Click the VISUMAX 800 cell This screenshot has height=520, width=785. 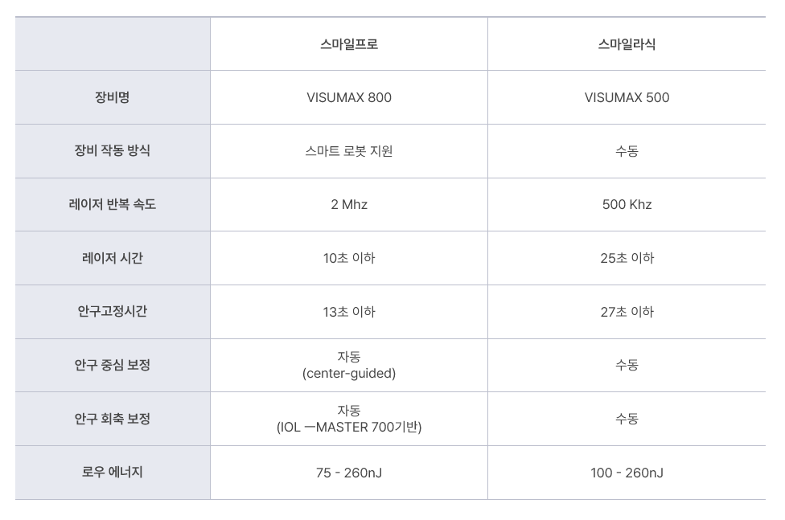tap(349, 97)
